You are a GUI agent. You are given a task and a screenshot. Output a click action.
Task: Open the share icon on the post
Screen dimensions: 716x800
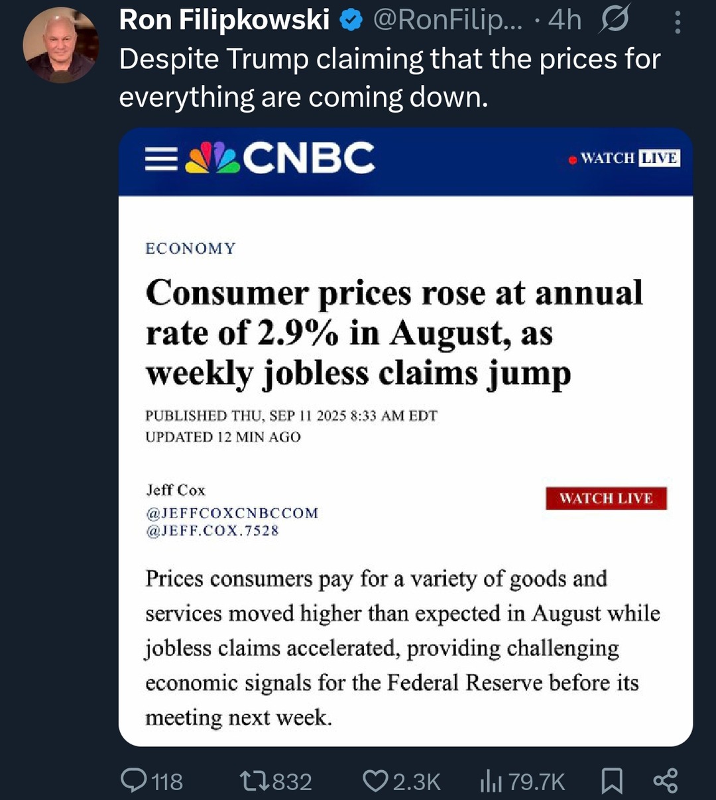(666, 781)
